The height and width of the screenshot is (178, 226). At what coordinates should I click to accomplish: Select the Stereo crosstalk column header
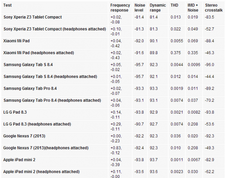pyautogui.click(x=214, y=8)
